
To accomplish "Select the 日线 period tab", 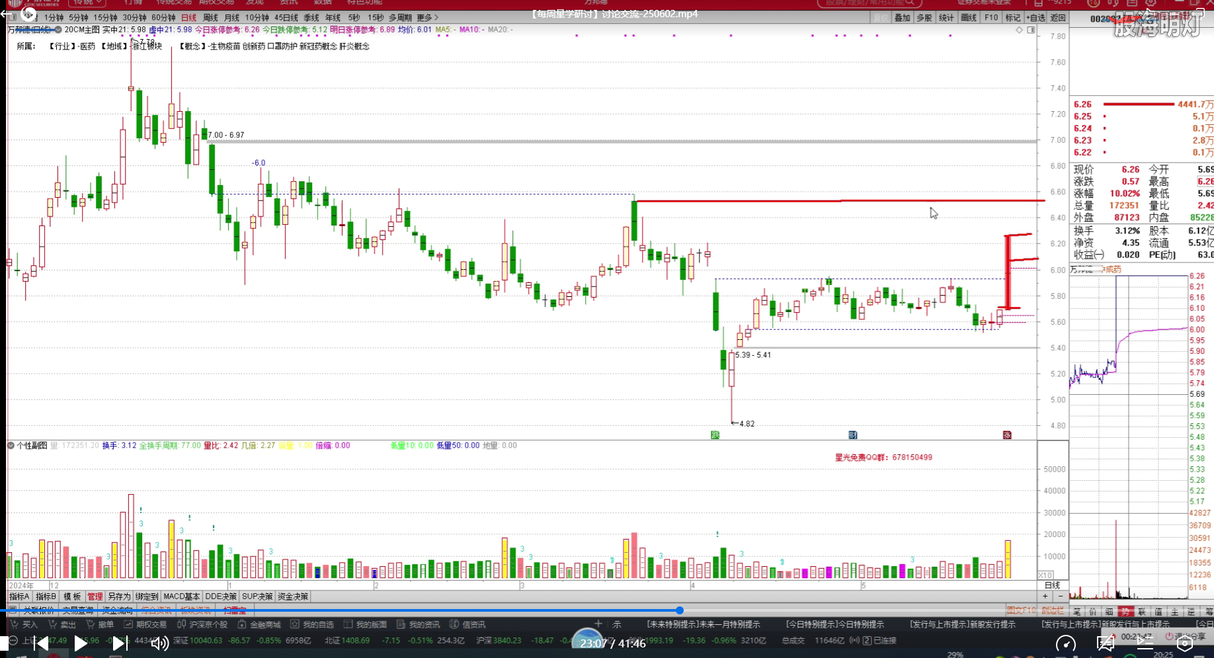I will click(x=188, y=18).
